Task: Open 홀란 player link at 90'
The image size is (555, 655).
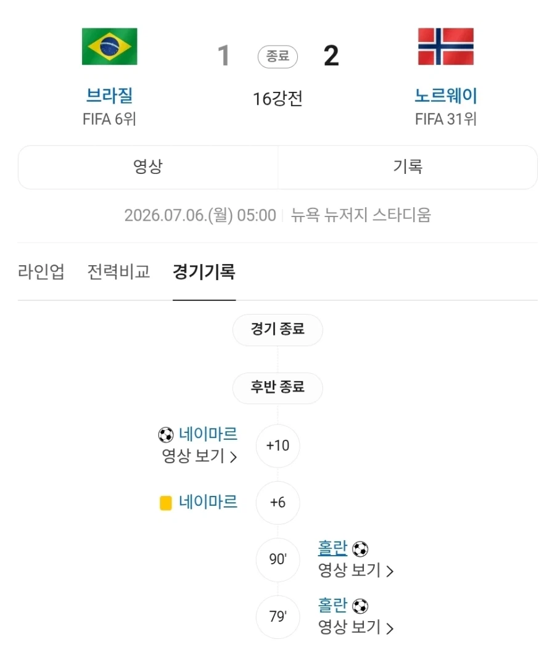Action: click(332, 548)
